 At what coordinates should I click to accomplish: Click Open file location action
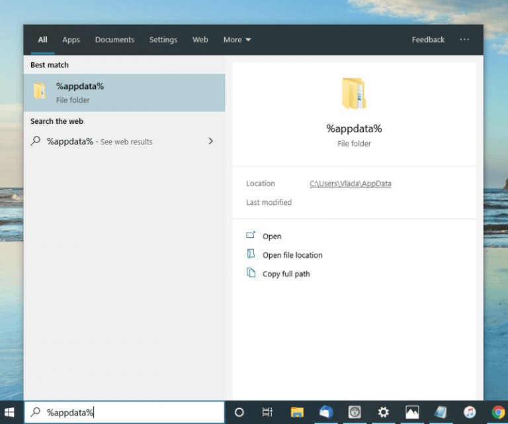pyautogui.click(x=292, y=255)
